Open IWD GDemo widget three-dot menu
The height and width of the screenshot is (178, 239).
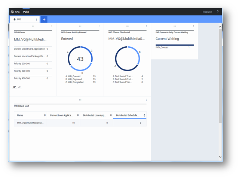pyautogui.click(x=52, y=26)
